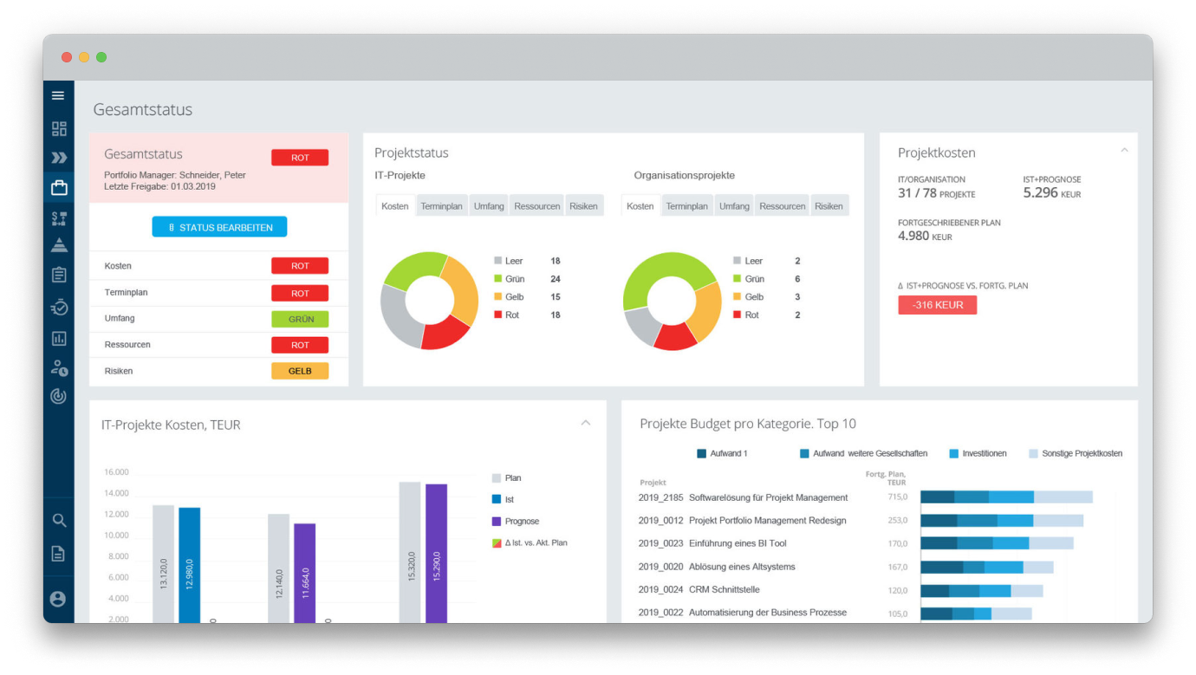Collapse the IT-Projekte Kosten chart panel

click(586, 423)
